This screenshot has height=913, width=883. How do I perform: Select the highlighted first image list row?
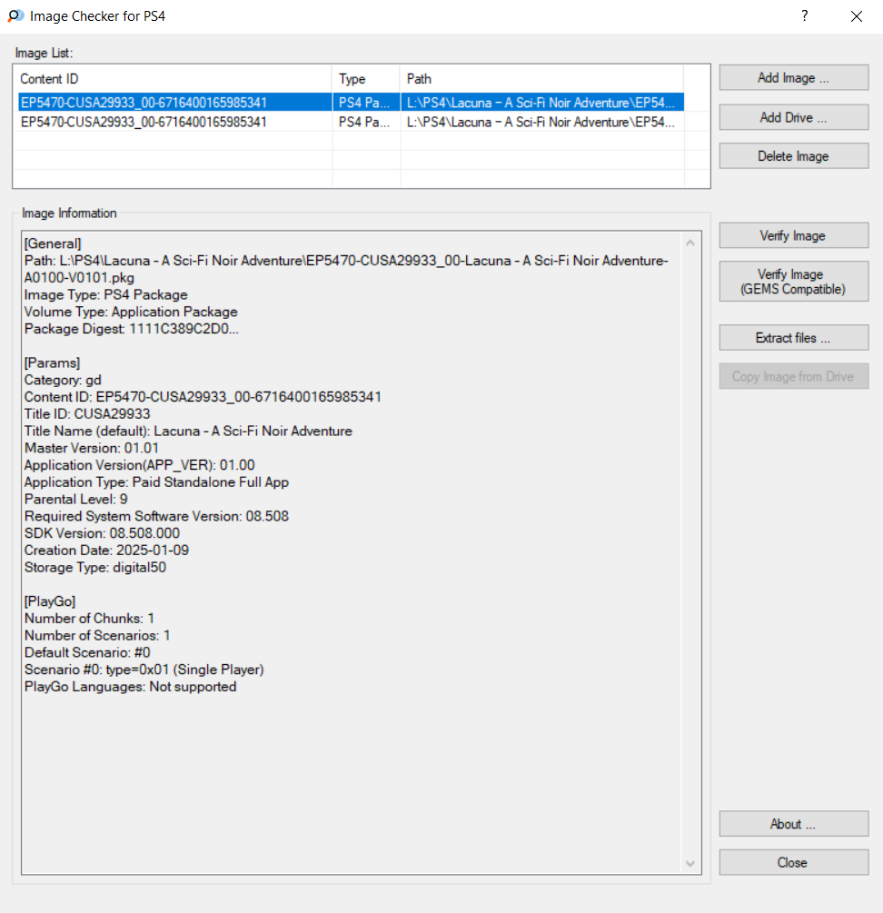(x=351, y=103)
